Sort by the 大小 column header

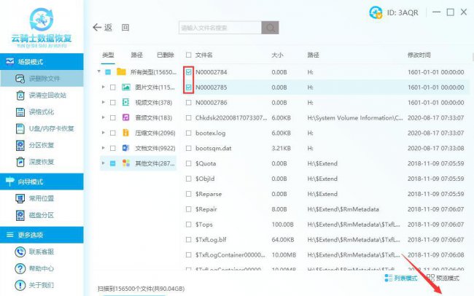[277, 55]
